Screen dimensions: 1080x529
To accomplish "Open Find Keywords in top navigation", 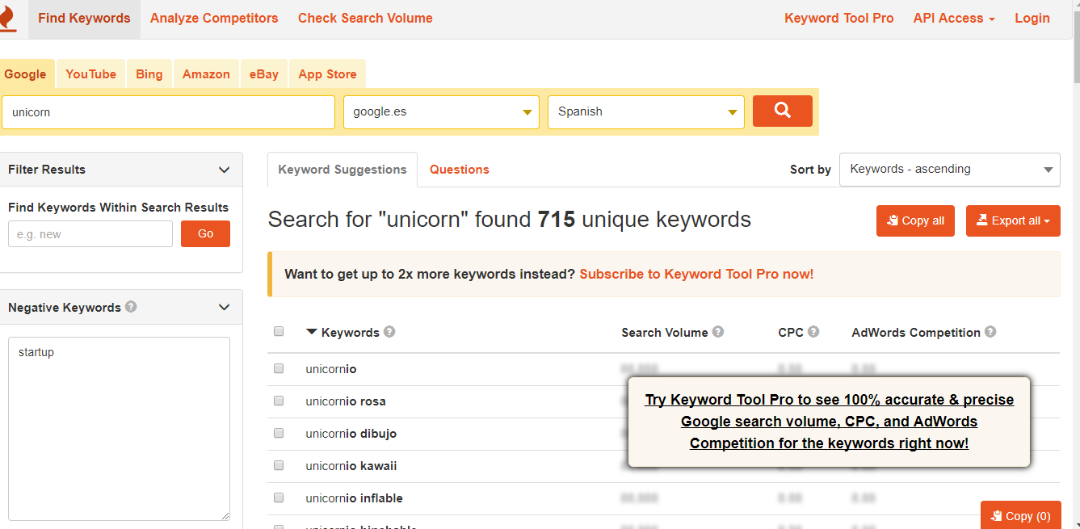I will (x=84, y=18).
